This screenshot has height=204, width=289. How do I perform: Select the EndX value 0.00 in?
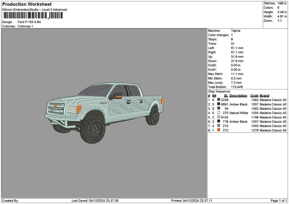tap(236, 65)
